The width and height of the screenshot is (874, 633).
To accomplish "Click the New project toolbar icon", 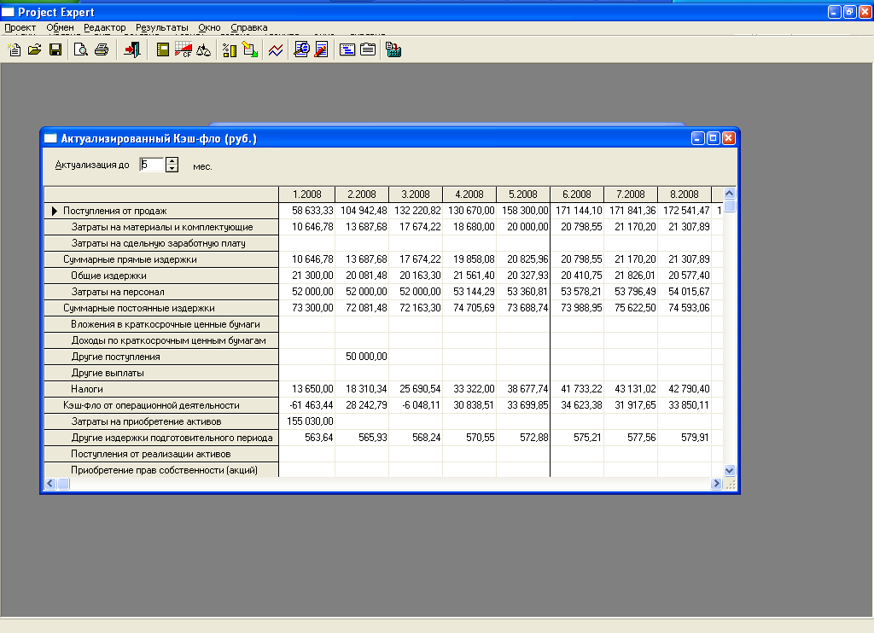I will [15, 50].
